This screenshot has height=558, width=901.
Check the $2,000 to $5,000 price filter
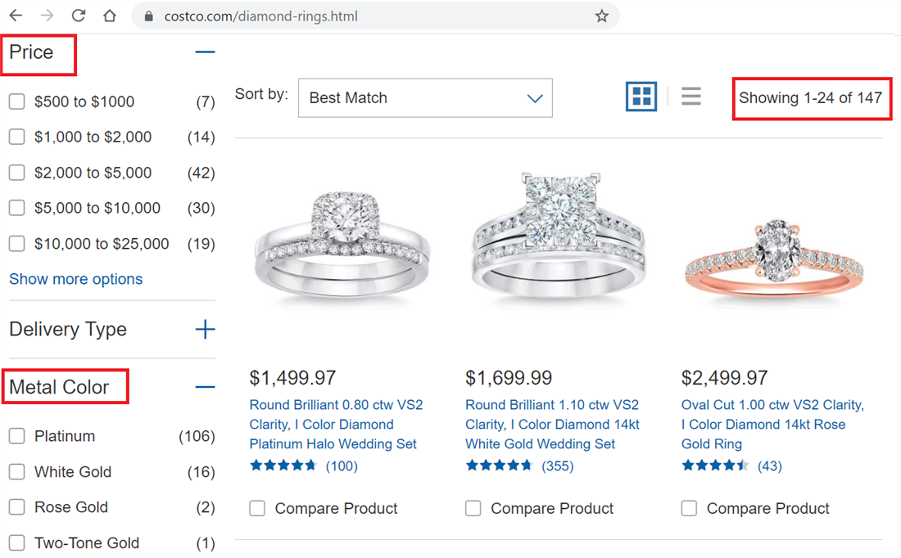click(x=16, y=173)
